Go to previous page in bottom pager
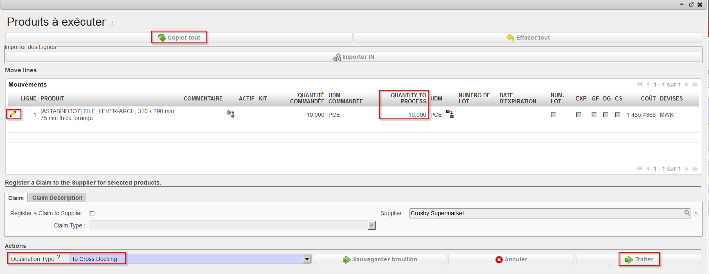Screen dimensions: 709x274 [648, 169]
